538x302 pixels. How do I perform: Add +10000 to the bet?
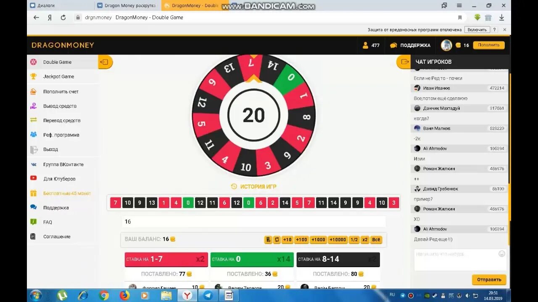click(338, 240)
